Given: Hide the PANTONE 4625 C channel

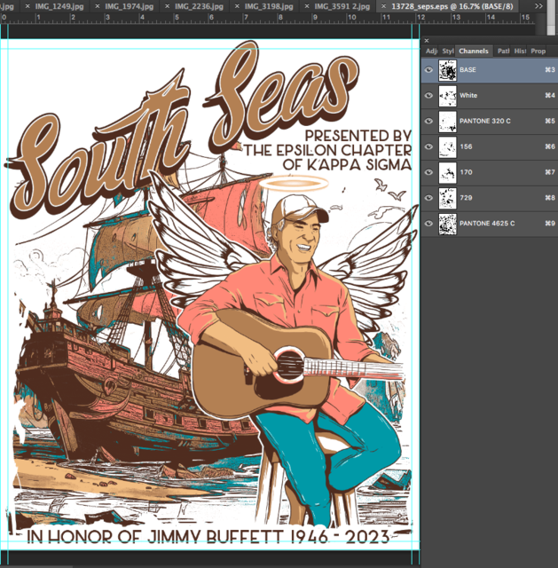Looking at the screenshot, I should pyautogui.click(x=428, y=224).
